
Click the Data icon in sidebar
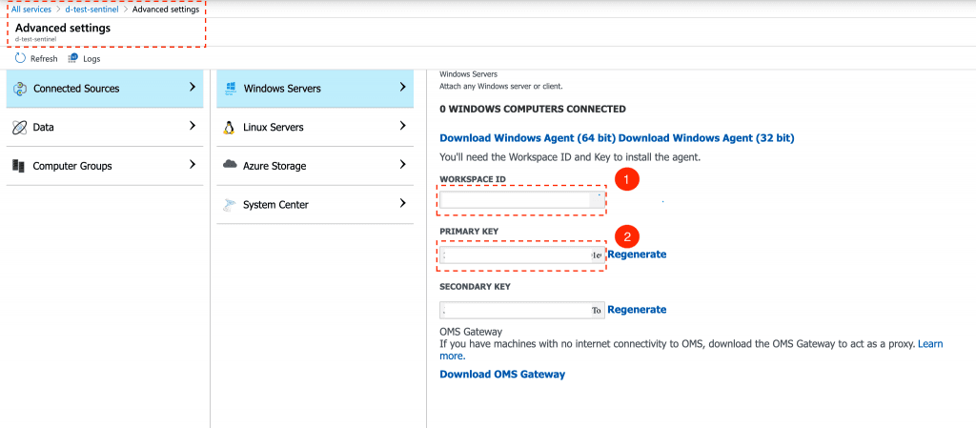coord(19,127)
